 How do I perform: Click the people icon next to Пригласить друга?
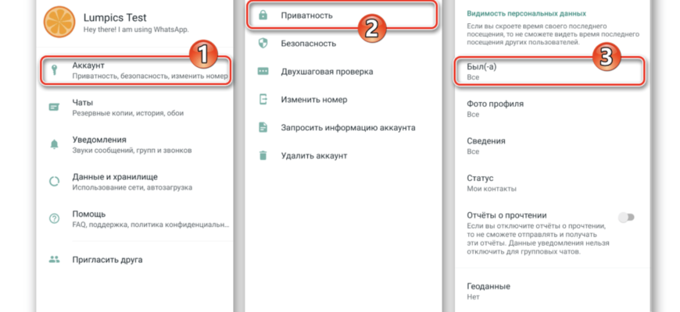tap(54, 260)
